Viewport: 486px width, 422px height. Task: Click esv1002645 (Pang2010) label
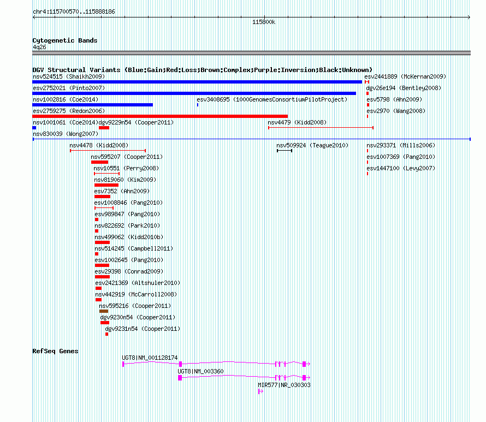click(x=129, y=260)
